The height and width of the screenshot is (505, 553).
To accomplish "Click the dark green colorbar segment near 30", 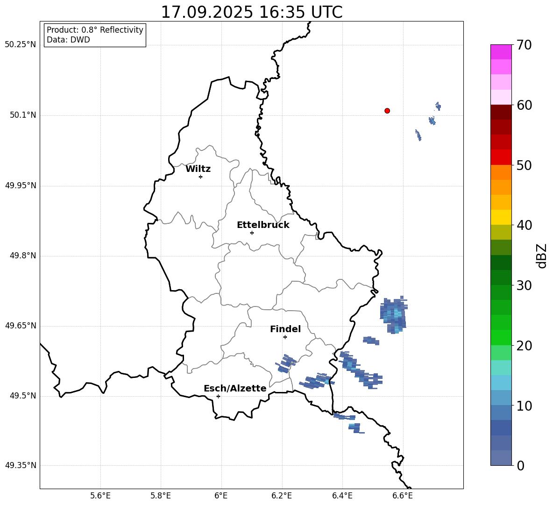I will (x=501, y=277).
